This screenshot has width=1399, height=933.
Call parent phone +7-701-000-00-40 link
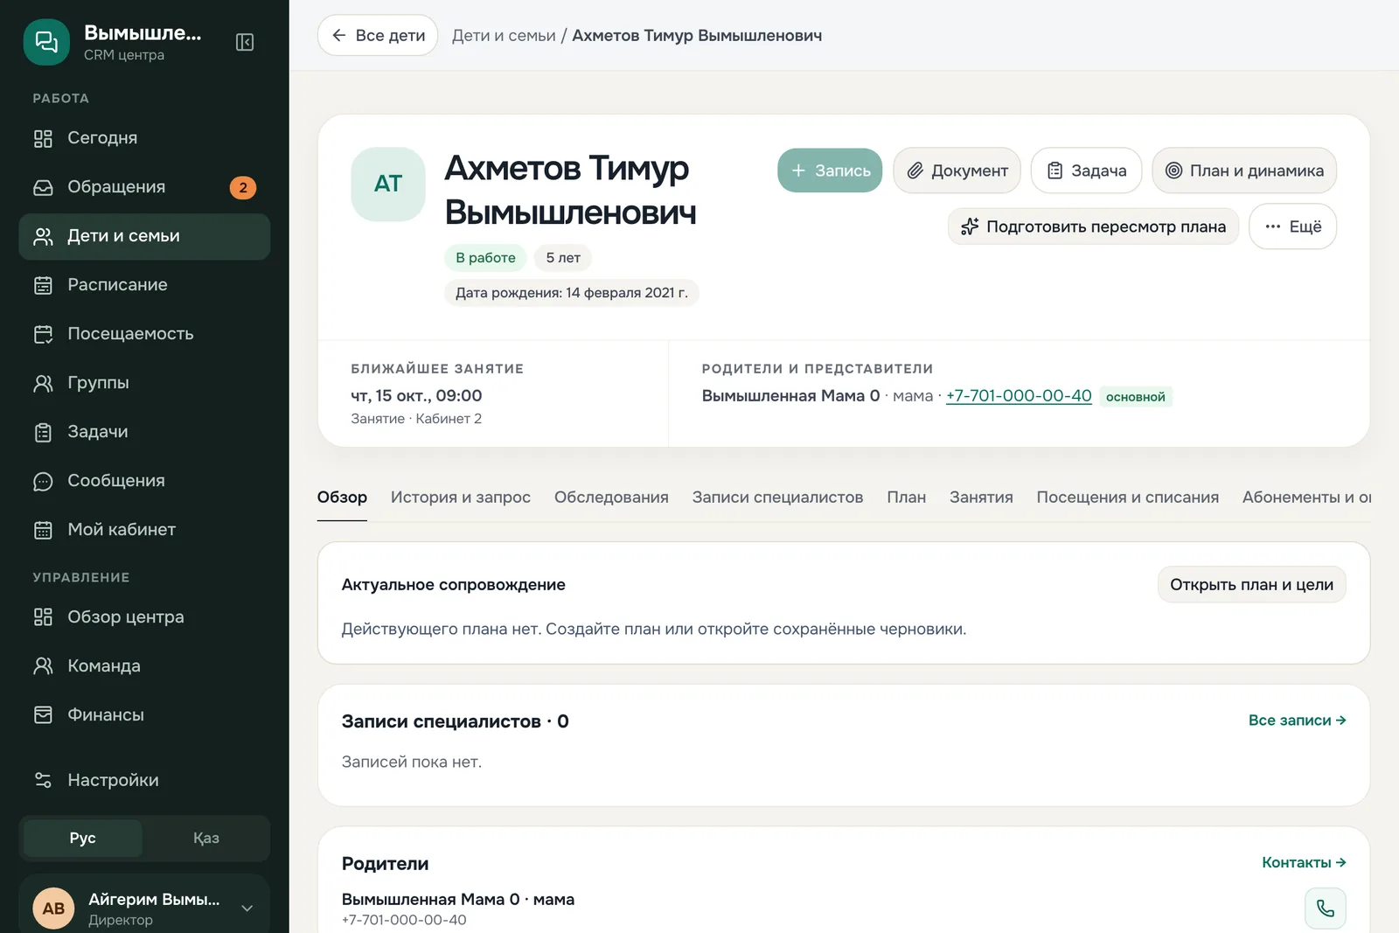click(x=1019, y=396)
